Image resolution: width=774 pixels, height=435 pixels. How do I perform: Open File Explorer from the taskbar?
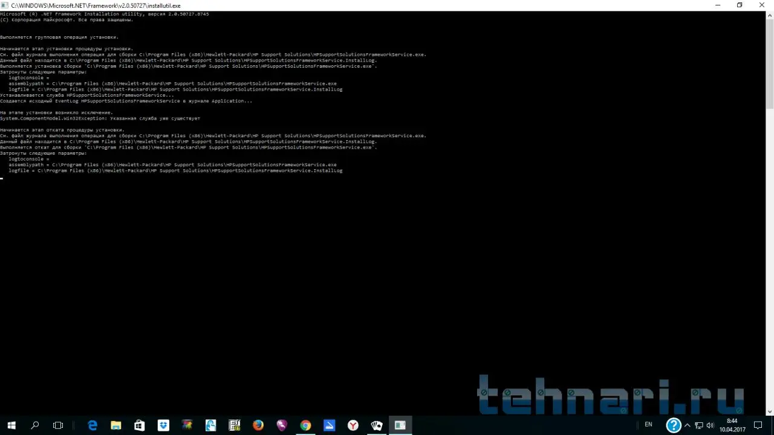[116, 425]
